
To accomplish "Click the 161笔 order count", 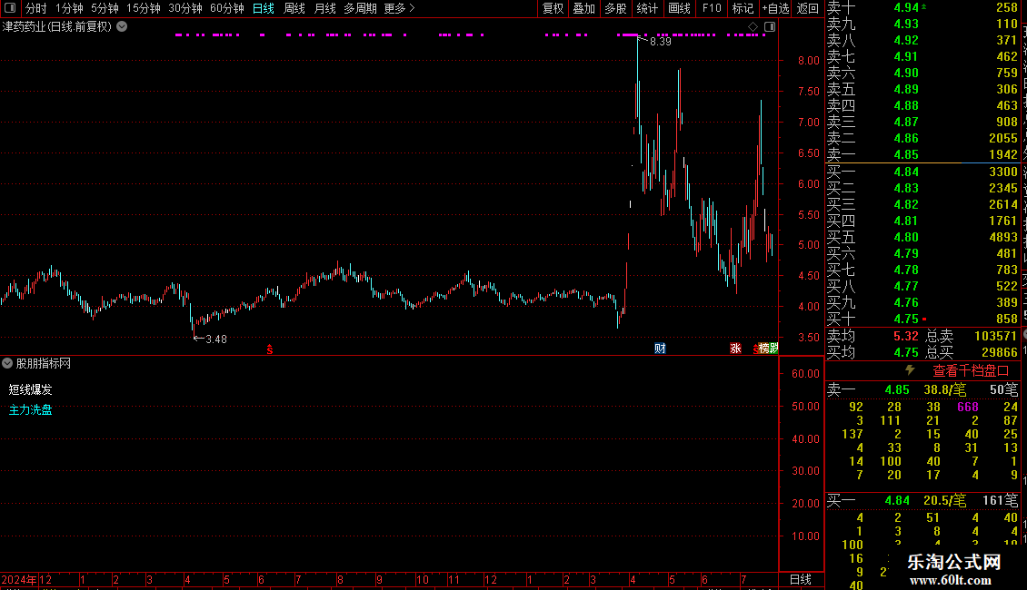I will pyautogui.click(x=1000, y=501).
